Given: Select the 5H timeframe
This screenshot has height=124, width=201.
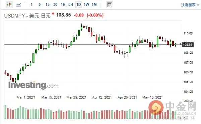Looking at the screenshot, I should click(71, 5).
